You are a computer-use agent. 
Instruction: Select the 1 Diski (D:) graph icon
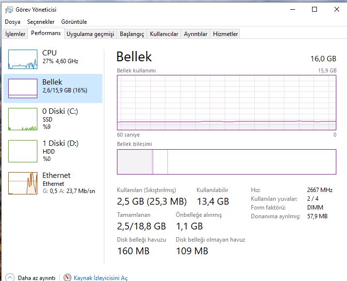point(23,151)
